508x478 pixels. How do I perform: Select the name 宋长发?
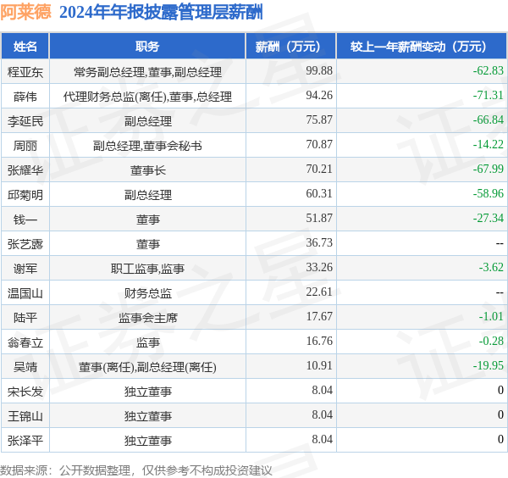point(25,392)
